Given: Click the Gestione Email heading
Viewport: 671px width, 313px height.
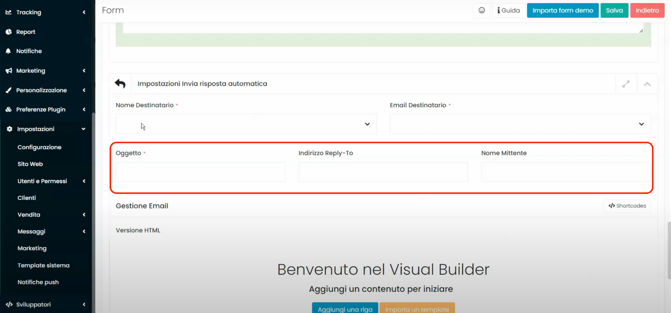Looking at the screenshot, I should [x=142, y=206].
